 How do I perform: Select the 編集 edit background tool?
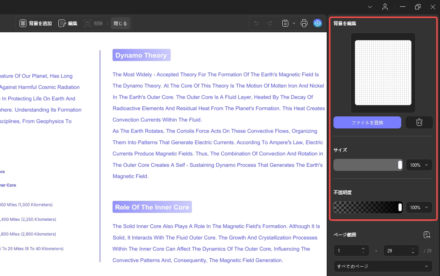point(68,23)
